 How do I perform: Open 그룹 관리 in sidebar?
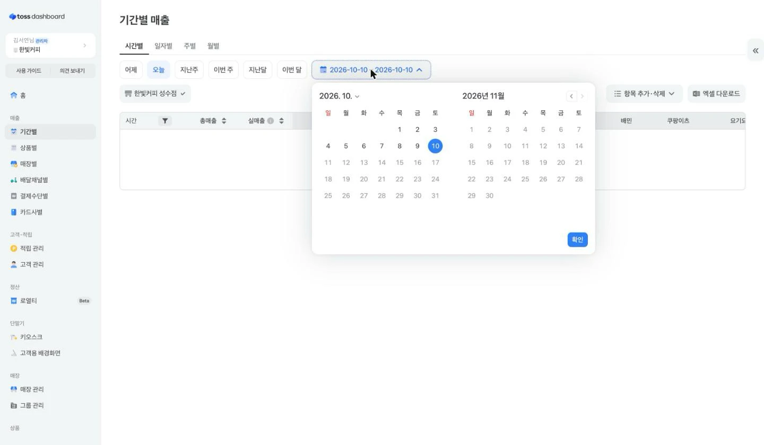(x=50, y=405)
